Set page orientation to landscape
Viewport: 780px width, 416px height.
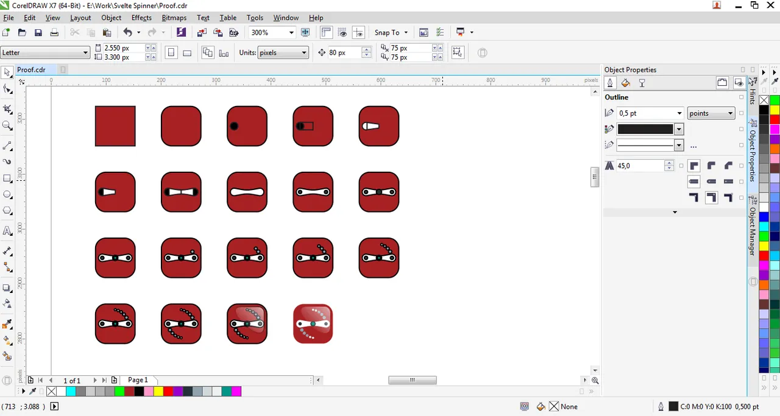tap(187, 52)
